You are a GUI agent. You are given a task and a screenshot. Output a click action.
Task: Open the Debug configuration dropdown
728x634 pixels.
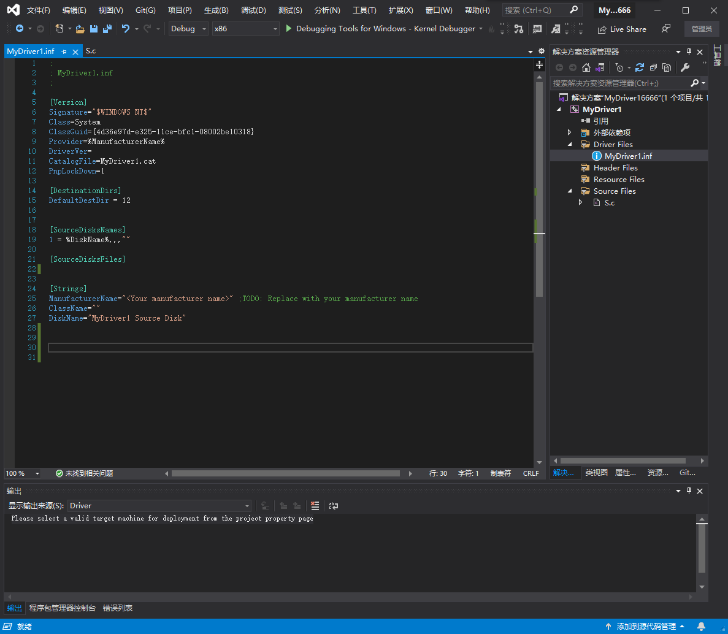pos(188,29)
